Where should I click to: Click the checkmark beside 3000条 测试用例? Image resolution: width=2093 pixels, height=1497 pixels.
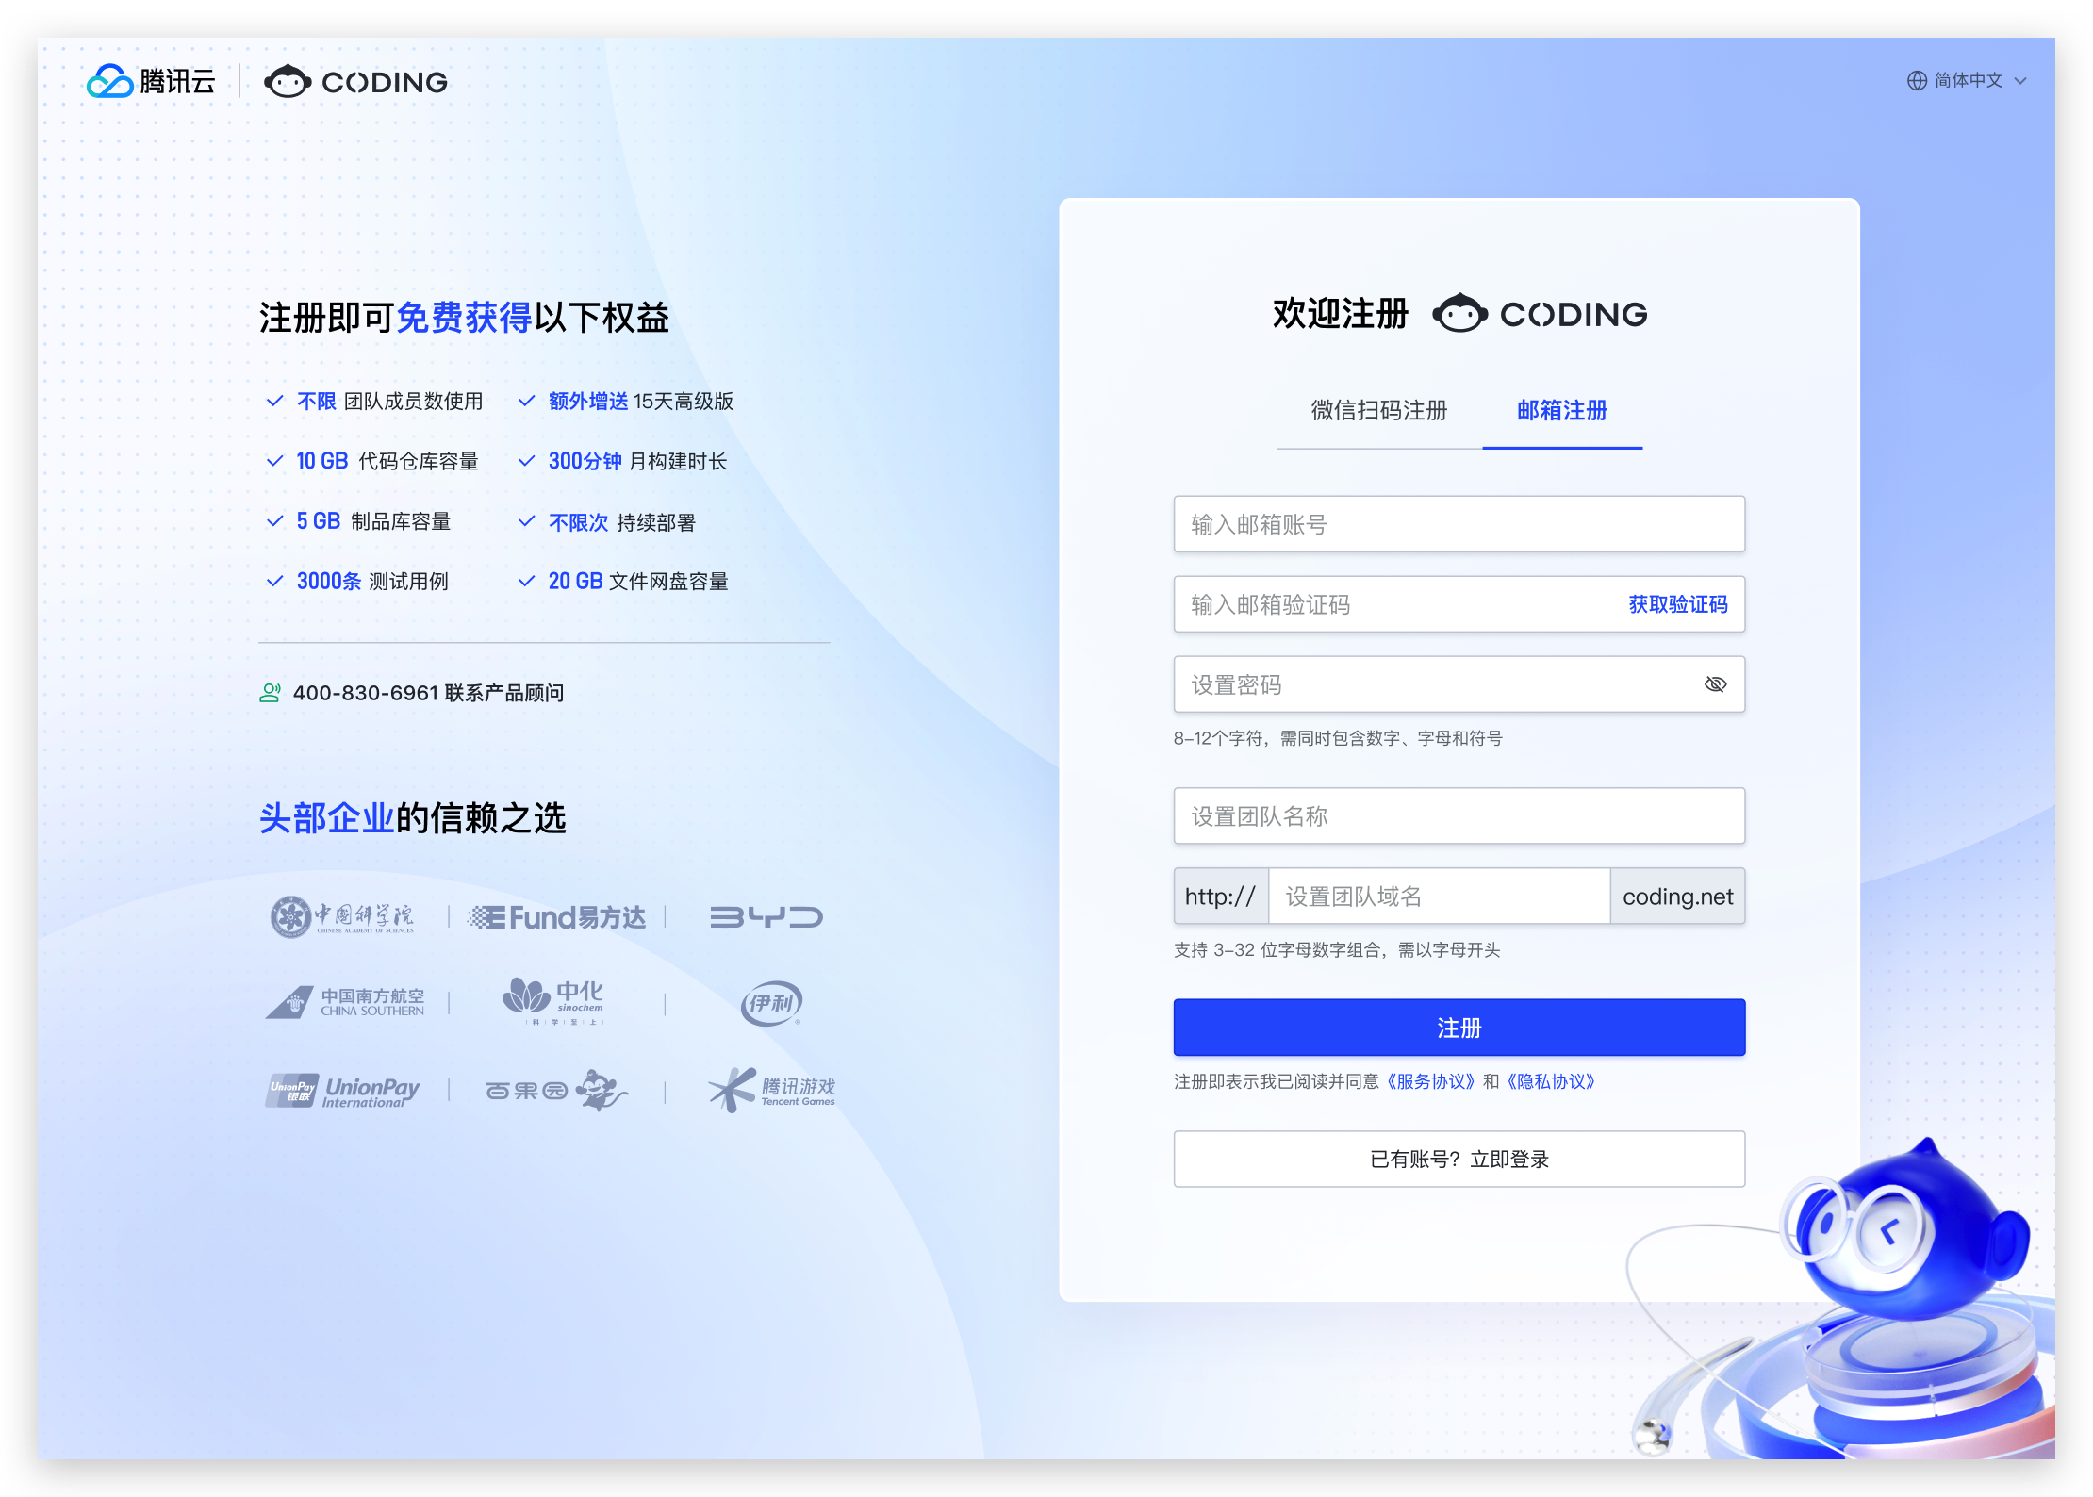pos(274,581)
